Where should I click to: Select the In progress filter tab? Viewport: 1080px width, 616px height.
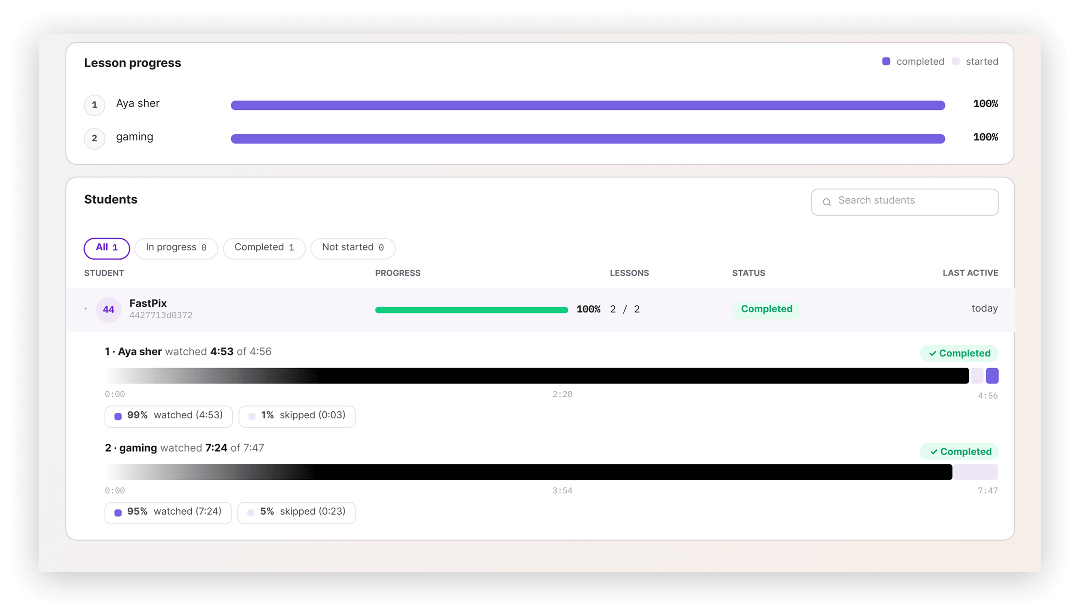click(x=176, y=247)
